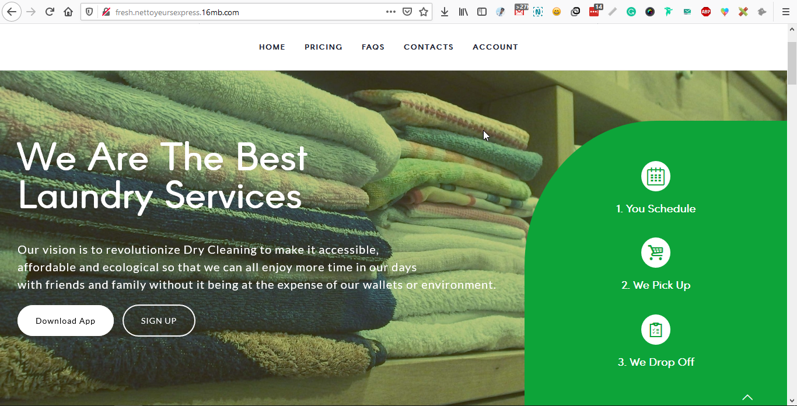797x406 pixels.
Task: Open the Adblock Plus extension
Action: 705,12
